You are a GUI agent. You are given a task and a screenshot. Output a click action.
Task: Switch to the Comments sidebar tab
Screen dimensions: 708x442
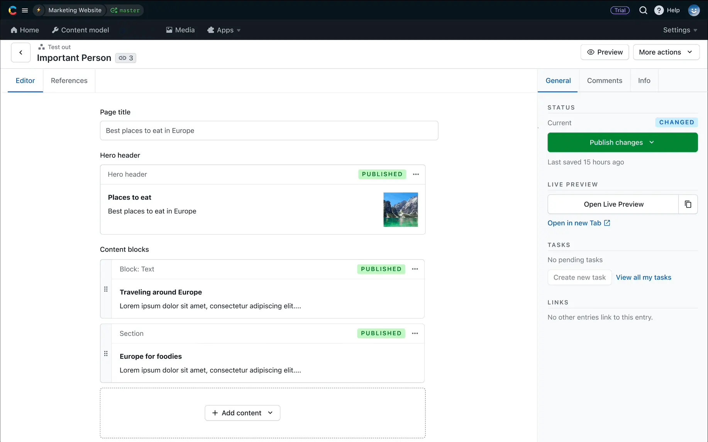tap(605, 81)
